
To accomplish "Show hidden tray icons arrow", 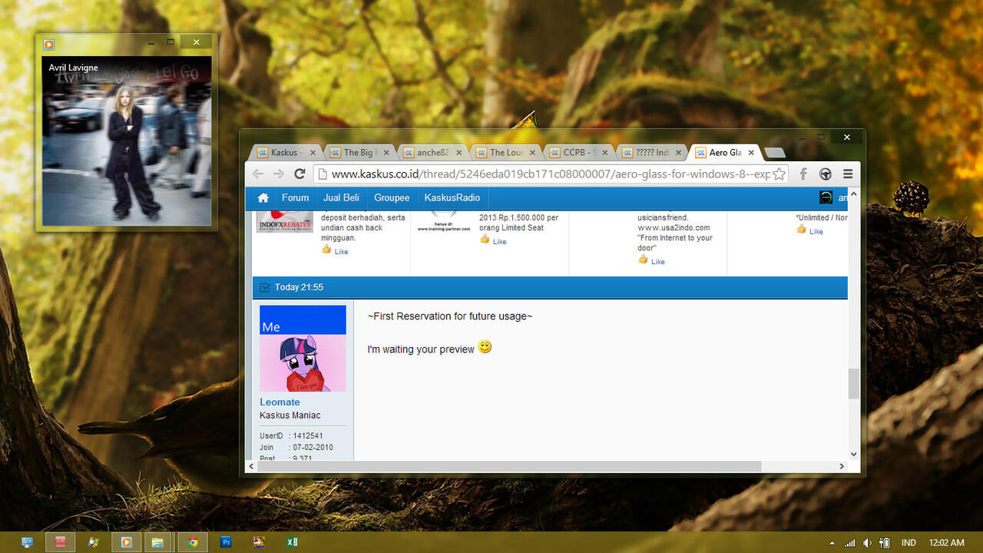I will click(x=832, y=543).
